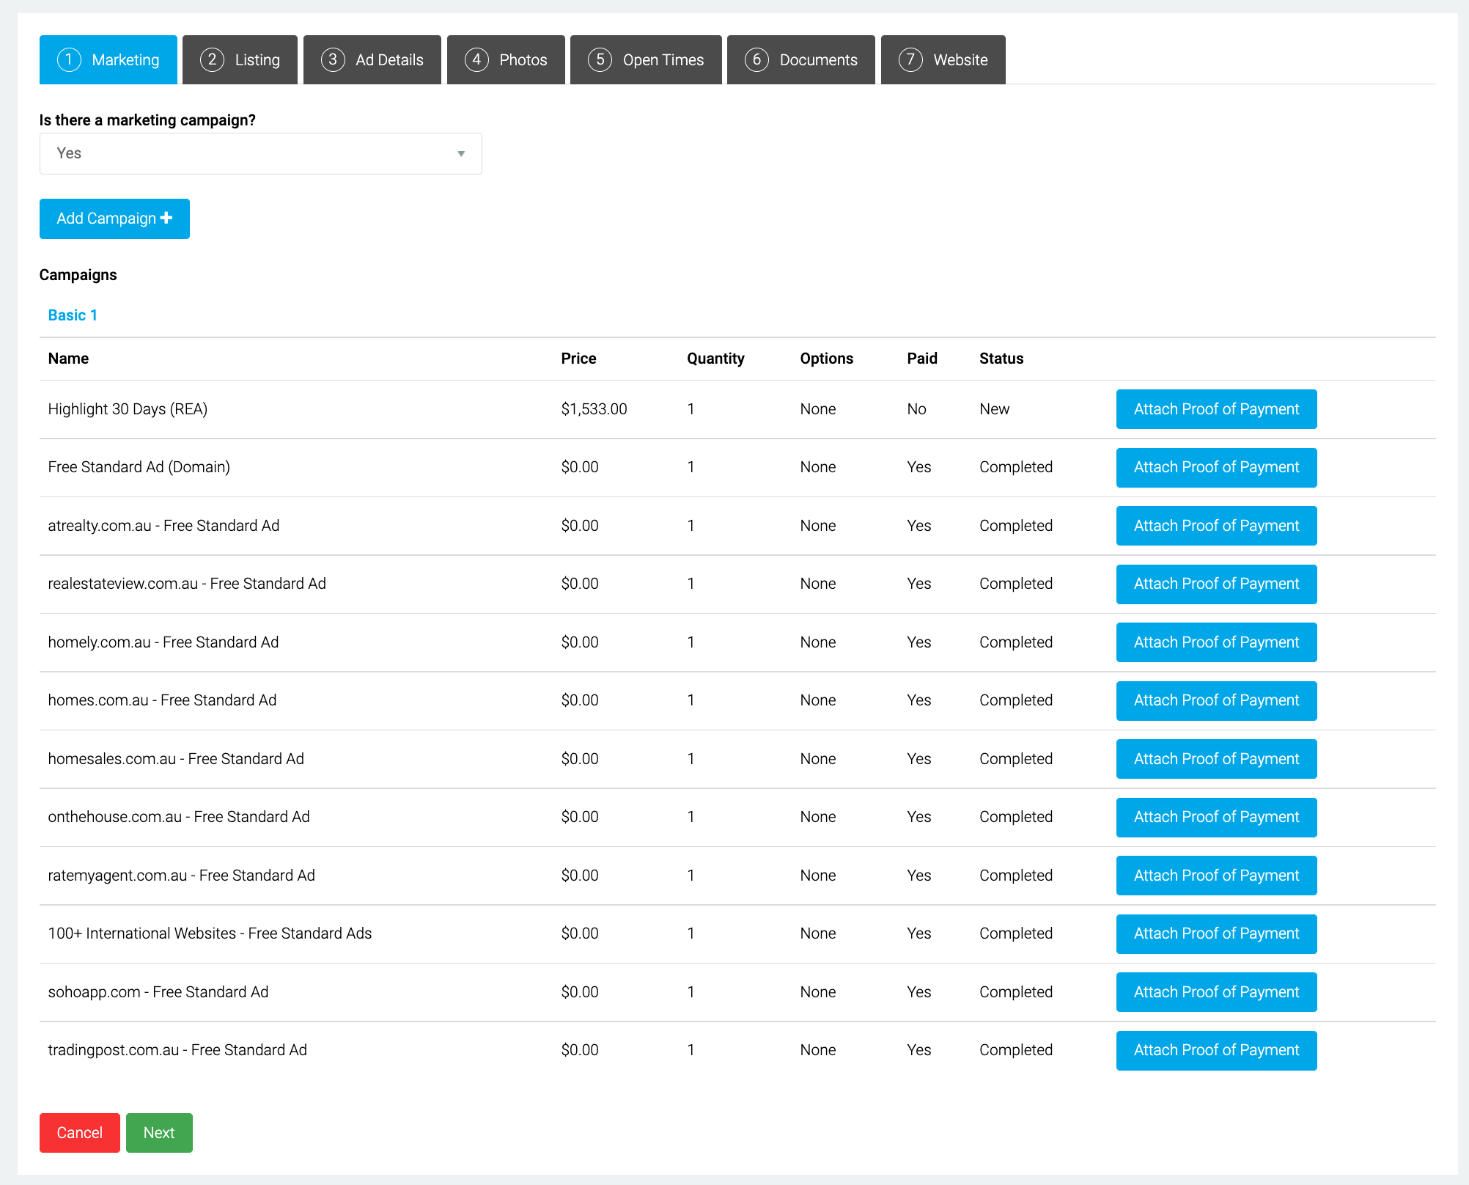Click the step 4 circle on Photos tab

point(476,59)
